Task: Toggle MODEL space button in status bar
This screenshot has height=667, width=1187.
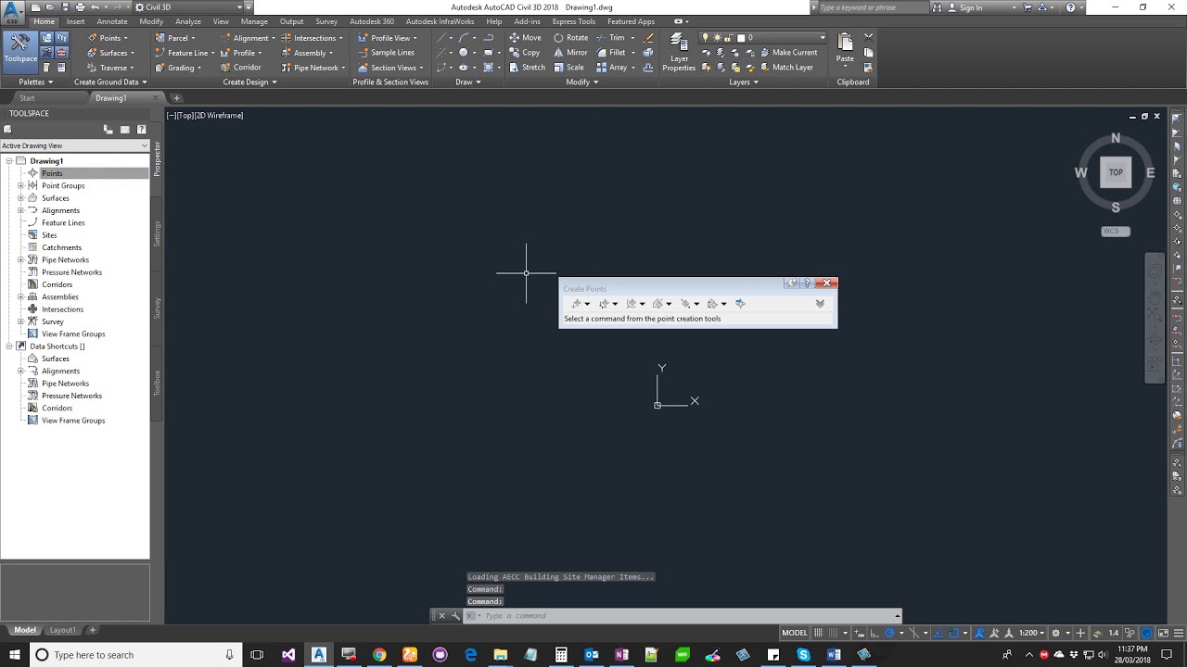Action: tap(795, 633)
